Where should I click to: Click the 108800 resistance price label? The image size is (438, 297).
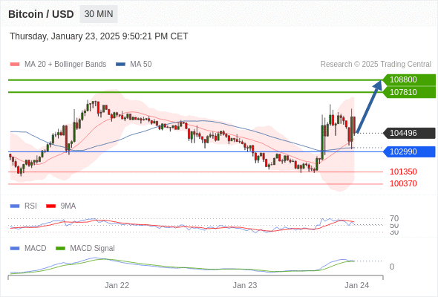coord(409,79)
